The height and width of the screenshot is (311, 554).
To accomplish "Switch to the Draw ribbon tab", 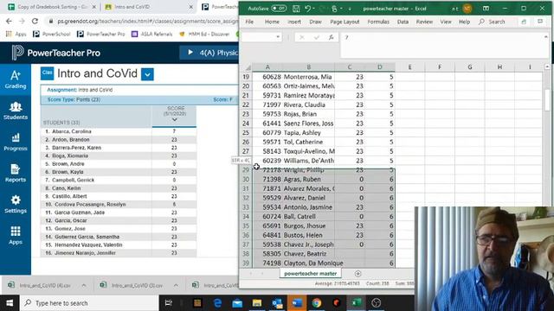I will (315, 22).
